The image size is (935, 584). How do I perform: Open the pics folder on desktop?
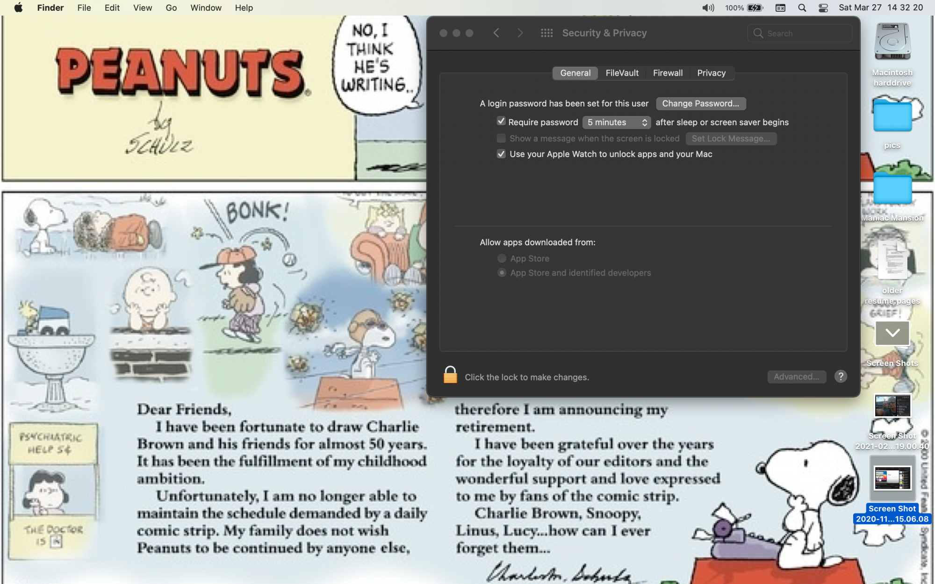coord(892,117)
